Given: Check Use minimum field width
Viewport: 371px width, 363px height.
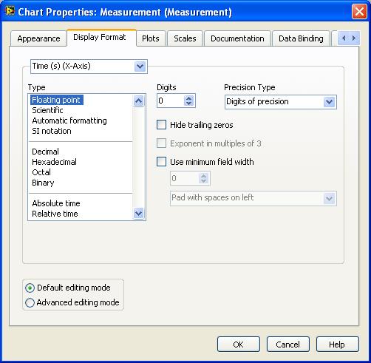Looking at the screenshot, I should click(161, 162).
